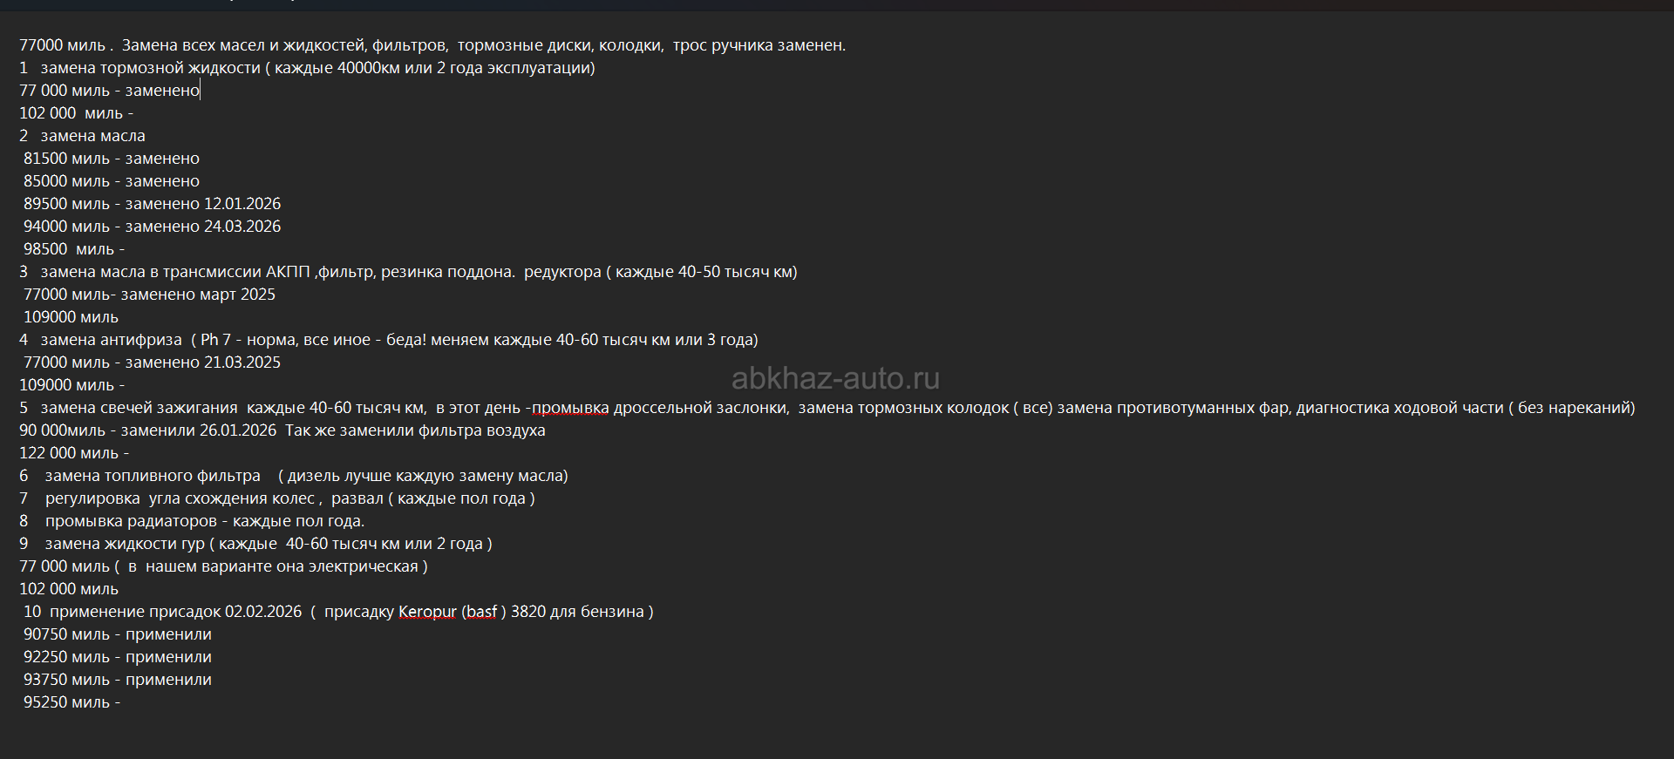Click the date 24.03.2026 on the 94000 line
1674x759 pixels.
pyautogui.click(x=242, y=227)
